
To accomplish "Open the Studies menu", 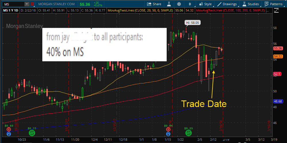I will 251,4.
